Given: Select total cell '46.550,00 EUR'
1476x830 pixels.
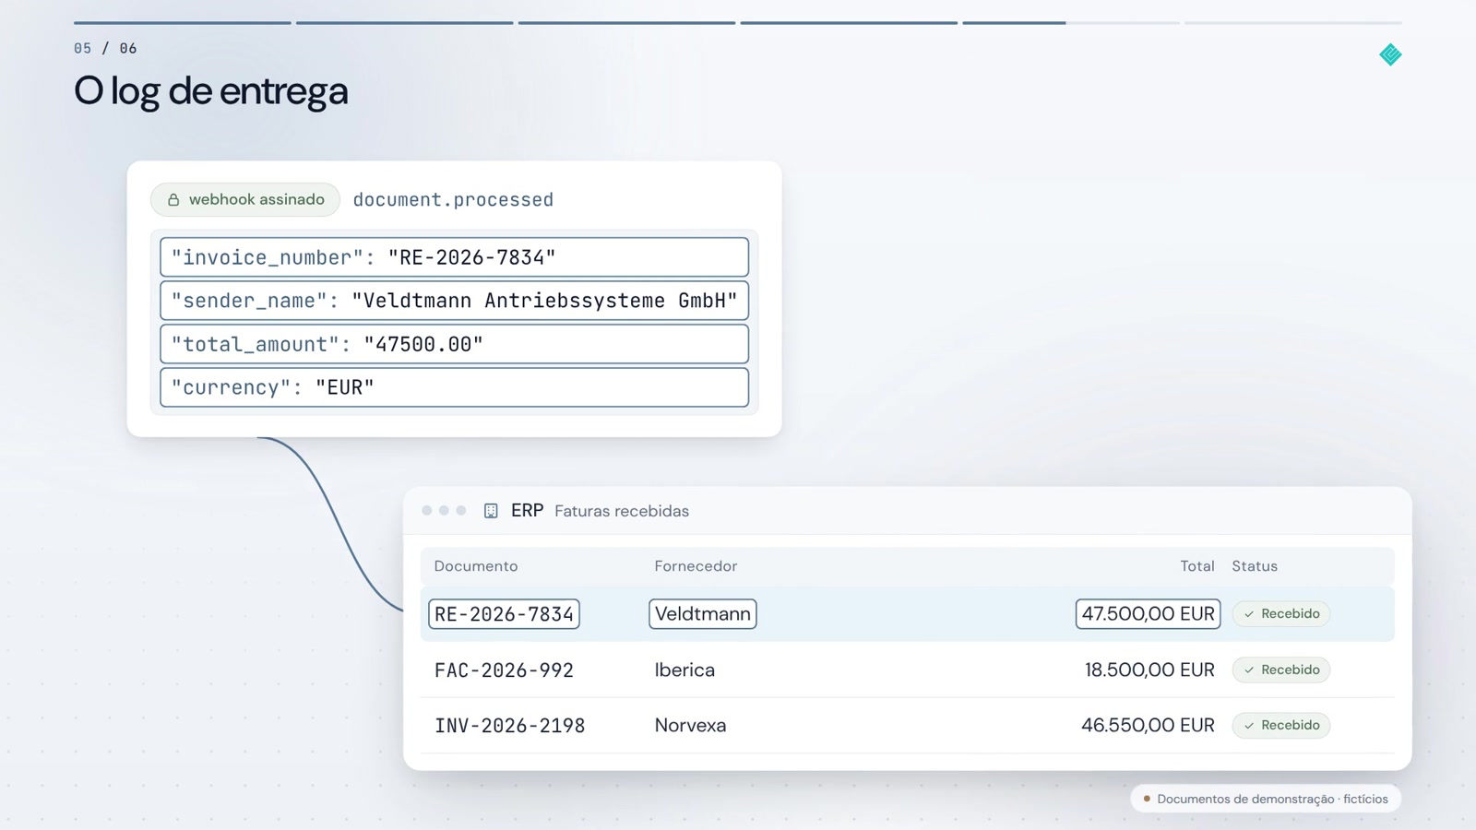Looking at the screenshot, I should pyautogui.click(x=1148, y=726).
